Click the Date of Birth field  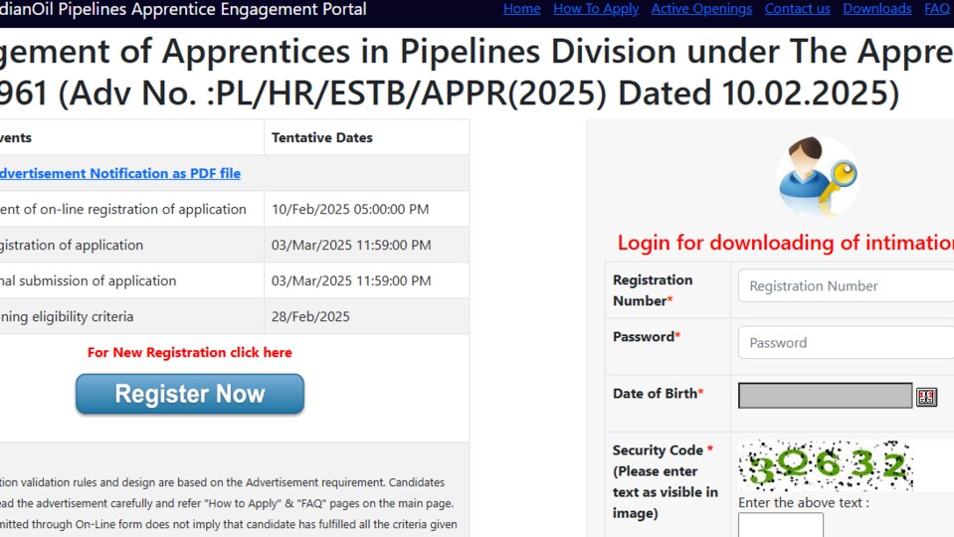coord(825,396)
